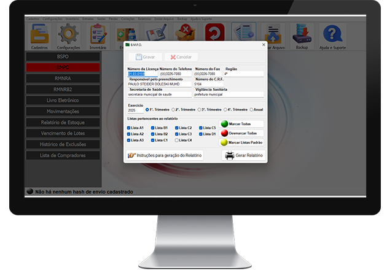Open the Inventário menu in menu bar
Viewport: 387px width, 270px height.
coord(72,19)
